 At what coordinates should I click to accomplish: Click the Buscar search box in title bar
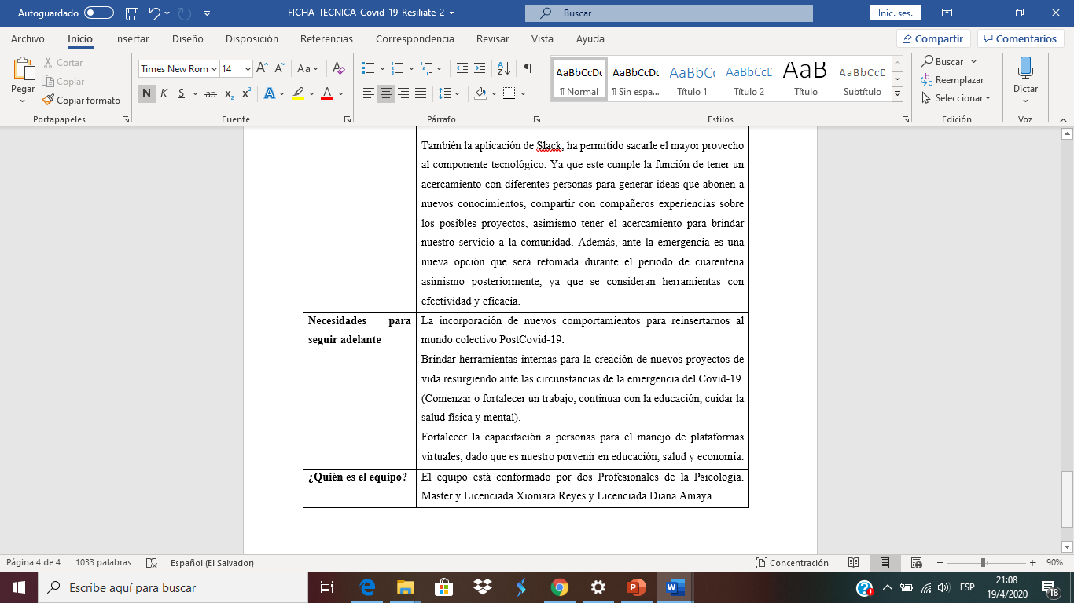click(x=669, y=13)
